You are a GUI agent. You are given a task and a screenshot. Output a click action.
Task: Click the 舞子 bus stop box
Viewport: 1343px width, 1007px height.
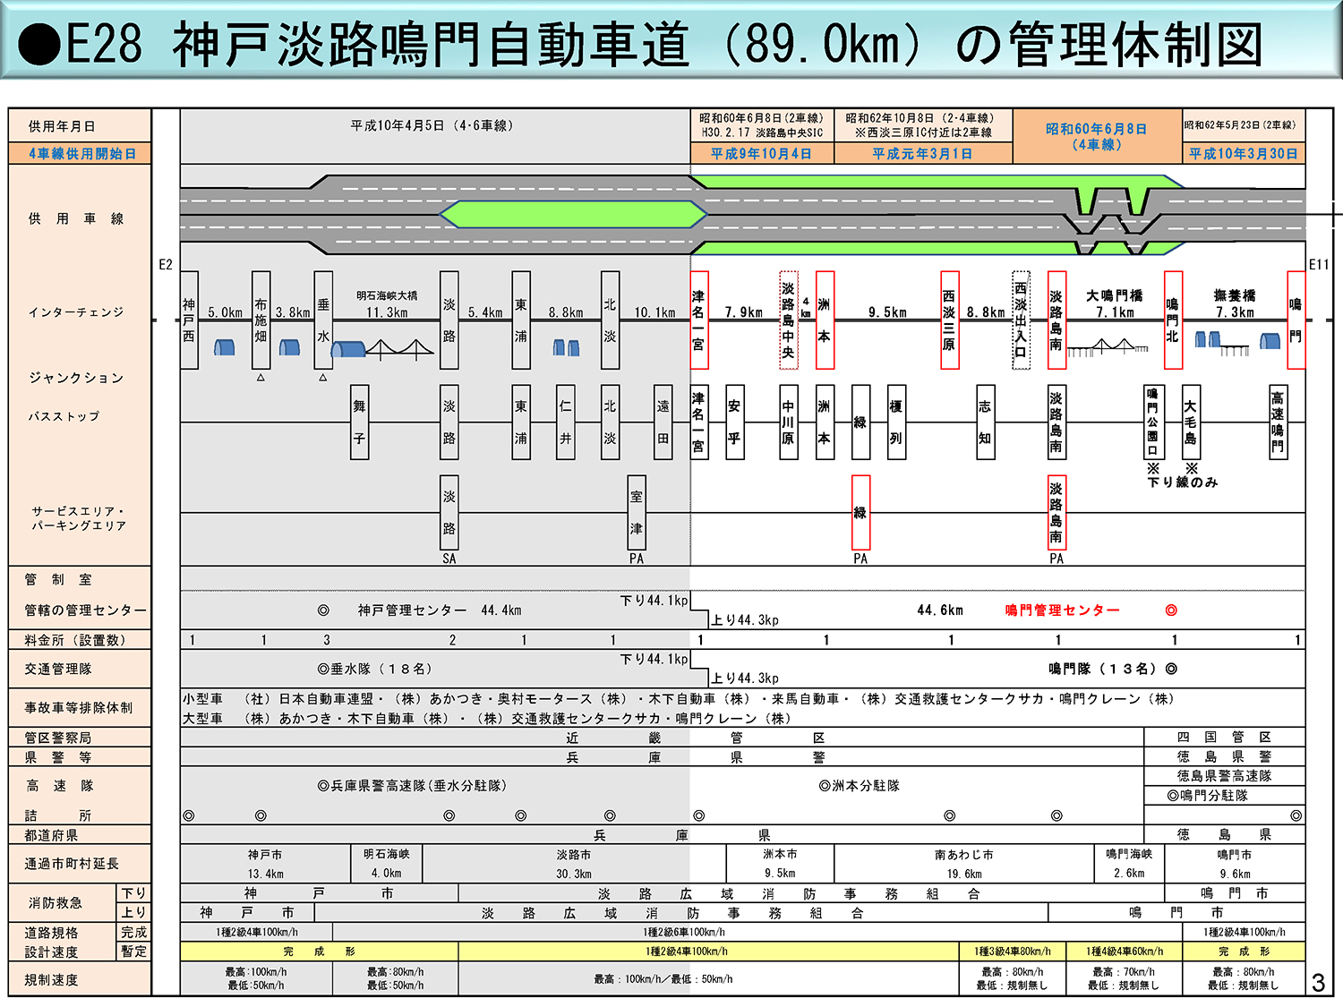click(359, 422)
